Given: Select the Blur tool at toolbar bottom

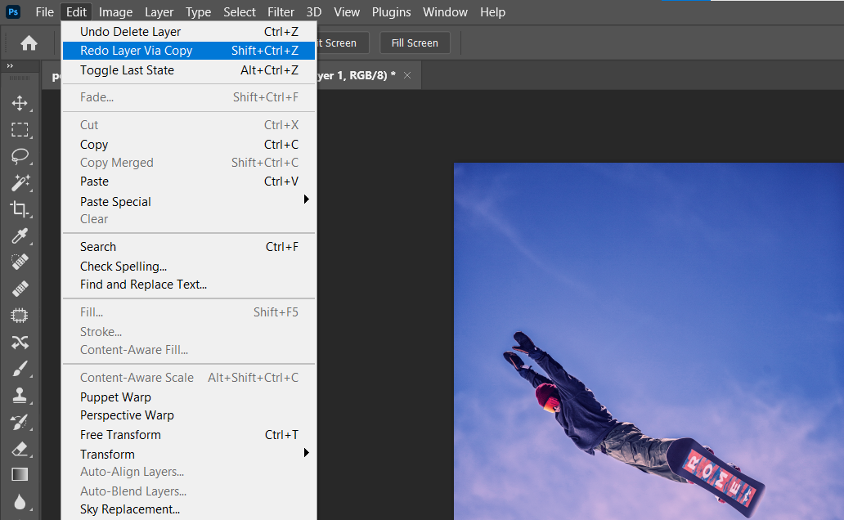Looking at the screenshot, I should (20, 501).
